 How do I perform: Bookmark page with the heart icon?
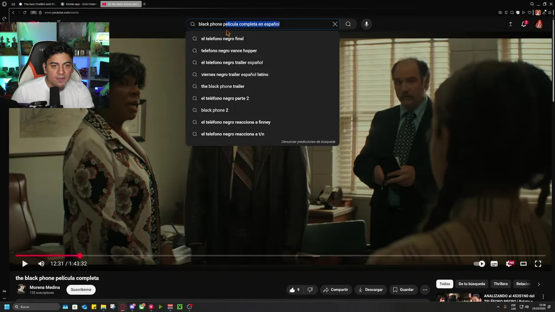coord(529,13)
